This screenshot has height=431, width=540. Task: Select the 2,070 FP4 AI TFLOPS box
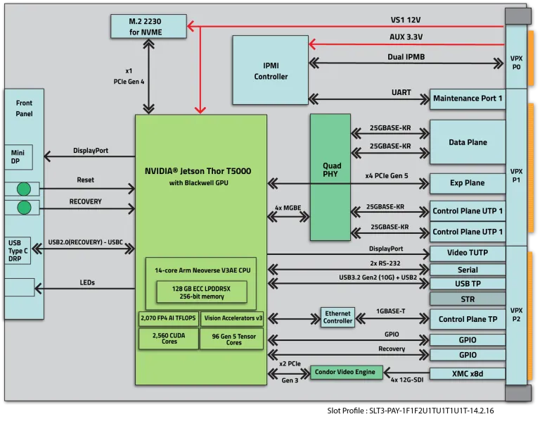pyautogui.click(x=169, y=318)
